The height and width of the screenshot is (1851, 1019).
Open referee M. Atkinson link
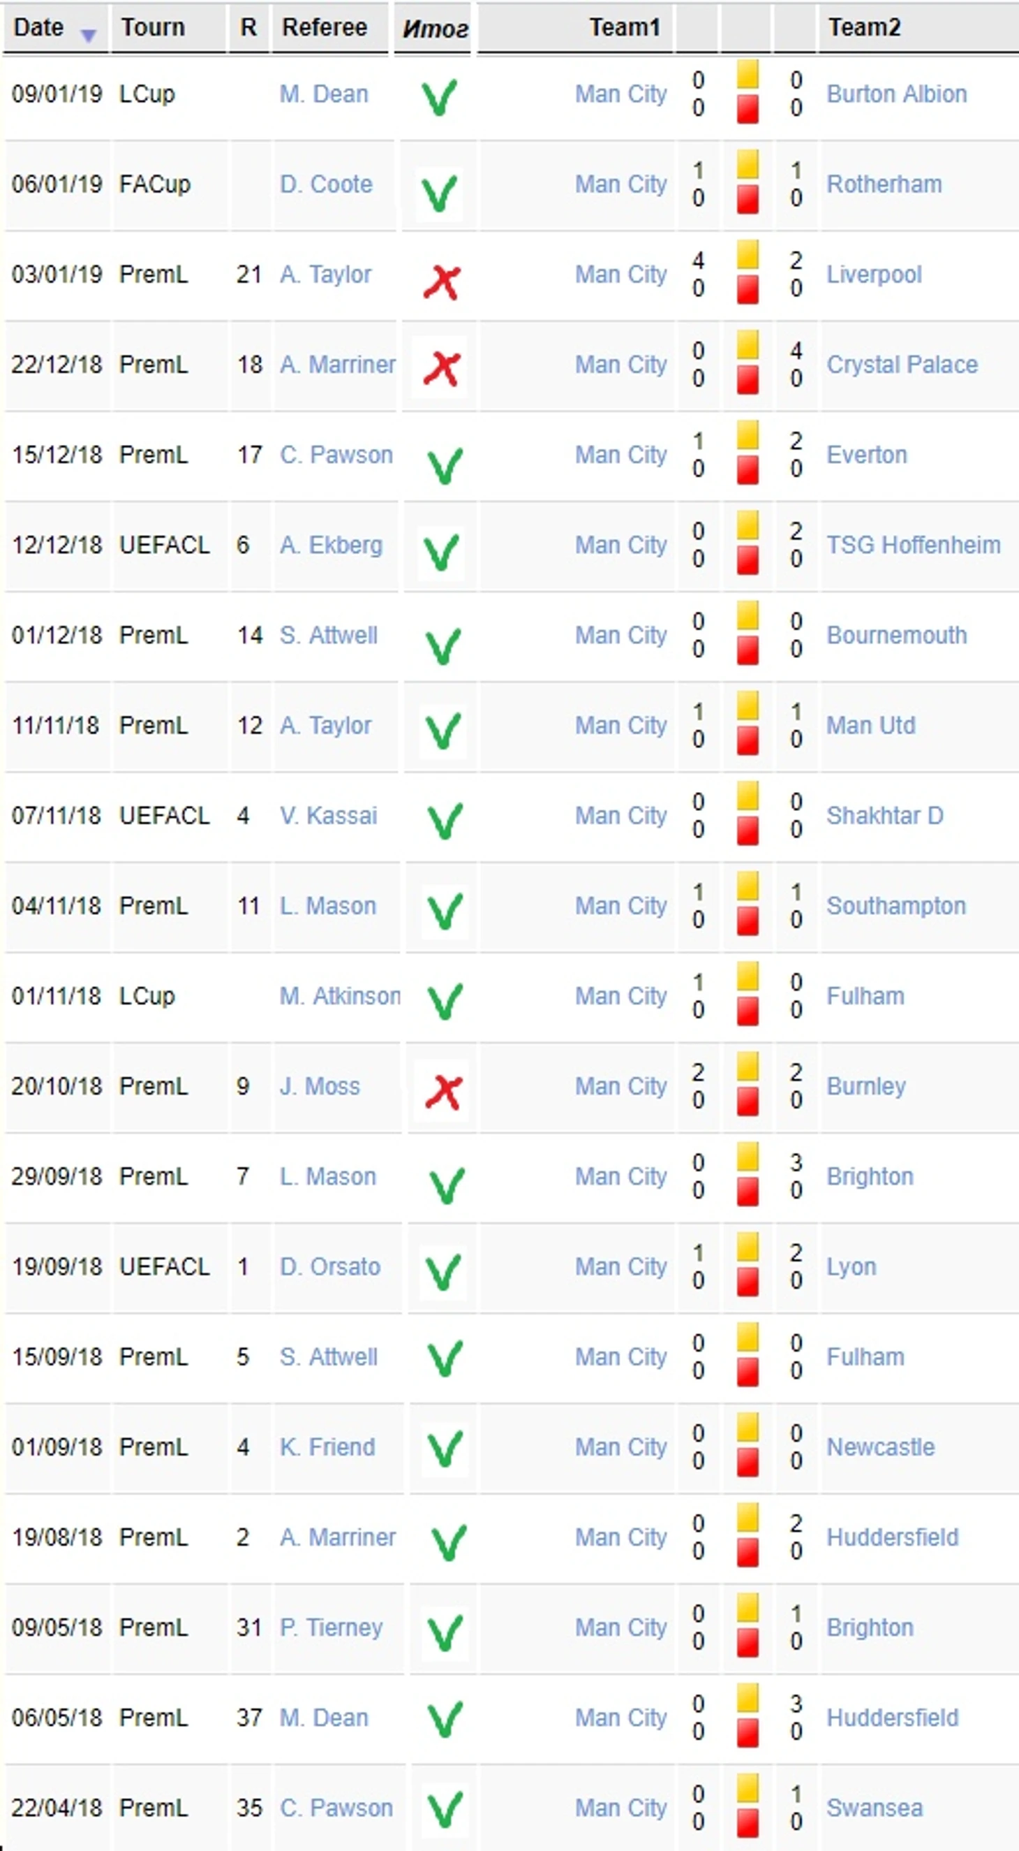(340, 996)
